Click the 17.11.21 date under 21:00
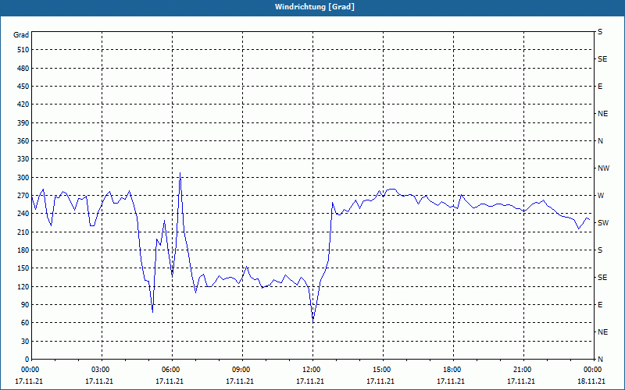Image resolution: width=625 pixels, height=390 pixels. (x=521, y=381)
